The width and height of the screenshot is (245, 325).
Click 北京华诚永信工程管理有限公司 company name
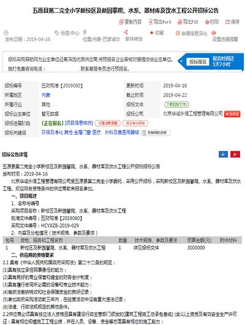point(193,114)
